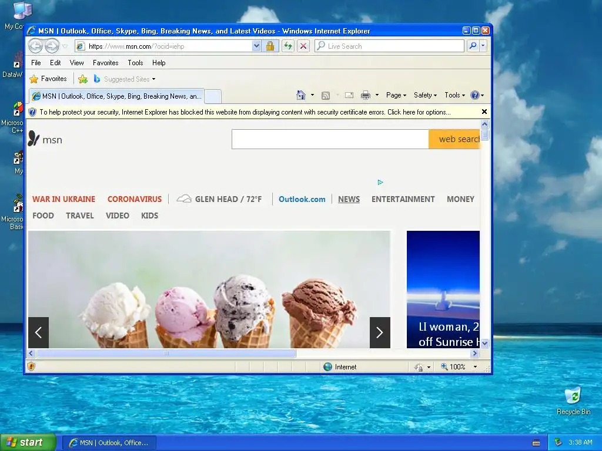This screenshot has height=451, width=602.
Task: Go to the NEWS section
Action: [349, 199]
